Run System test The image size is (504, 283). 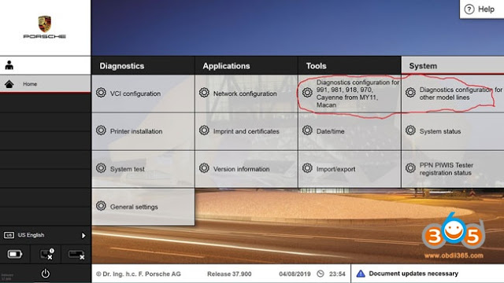tap(143, 169)
